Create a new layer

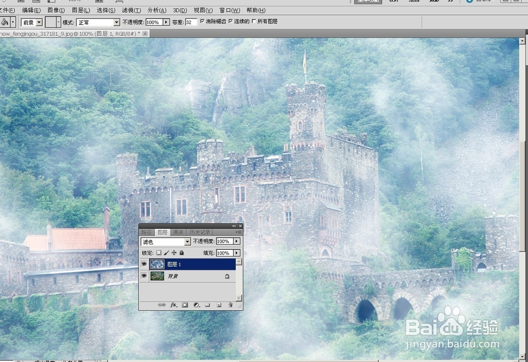click(219, 305)
